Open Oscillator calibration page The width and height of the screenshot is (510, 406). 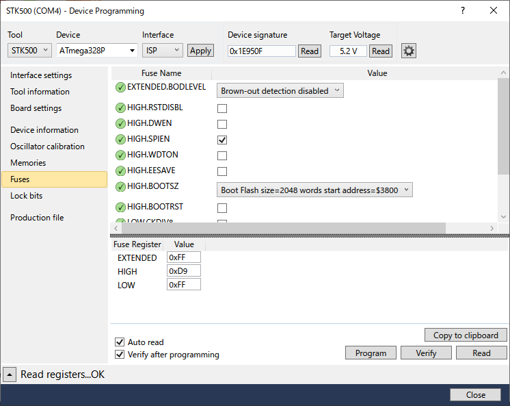(x=47, y=147)
